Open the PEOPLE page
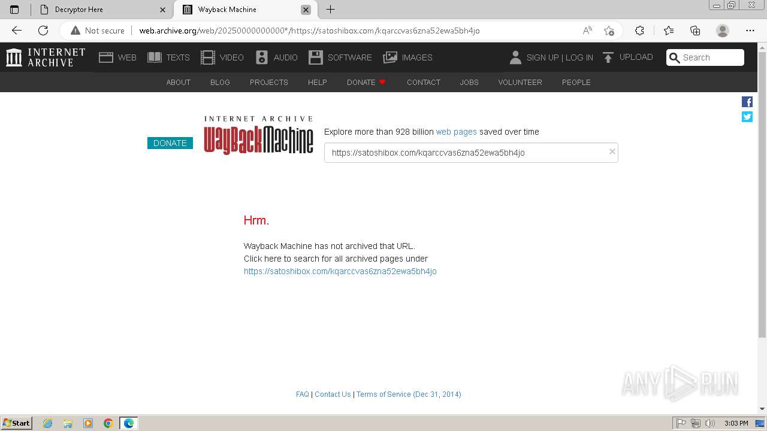 [x=576, y=82]
